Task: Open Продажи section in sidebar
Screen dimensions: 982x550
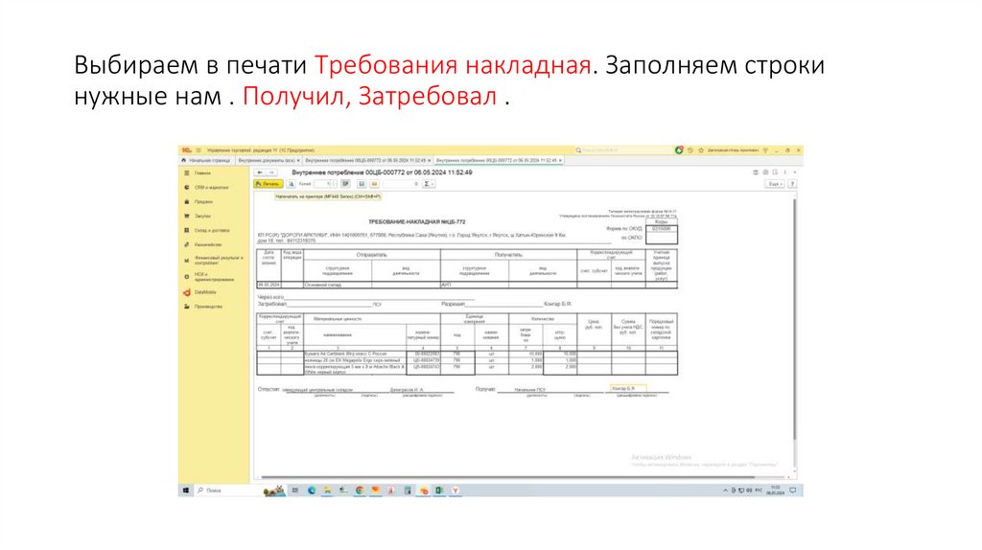Action: (203, 201)
